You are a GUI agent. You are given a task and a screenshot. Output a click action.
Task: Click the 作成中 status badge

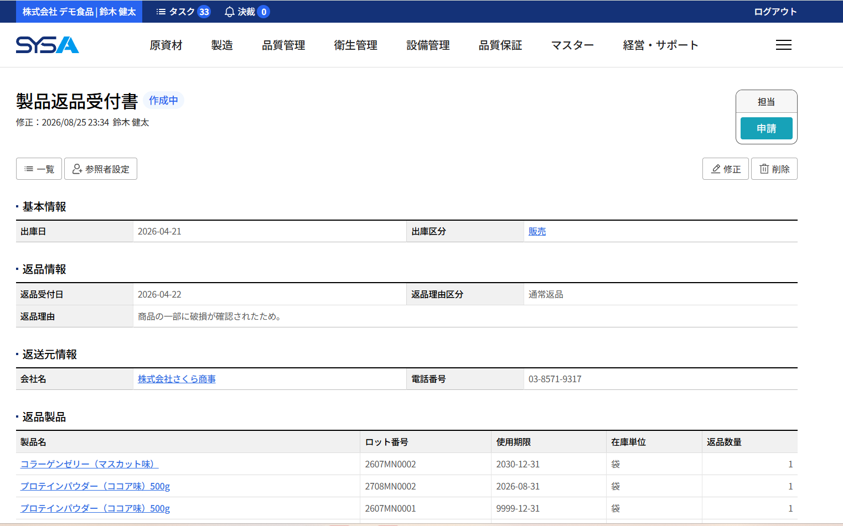pyautogui.click(x=163, y=100)
